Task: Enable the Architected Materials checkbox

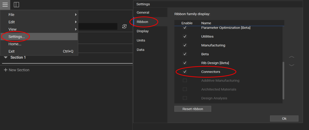Action: (185, 89)
